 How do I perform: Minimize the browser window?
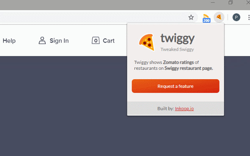point(212,2)
